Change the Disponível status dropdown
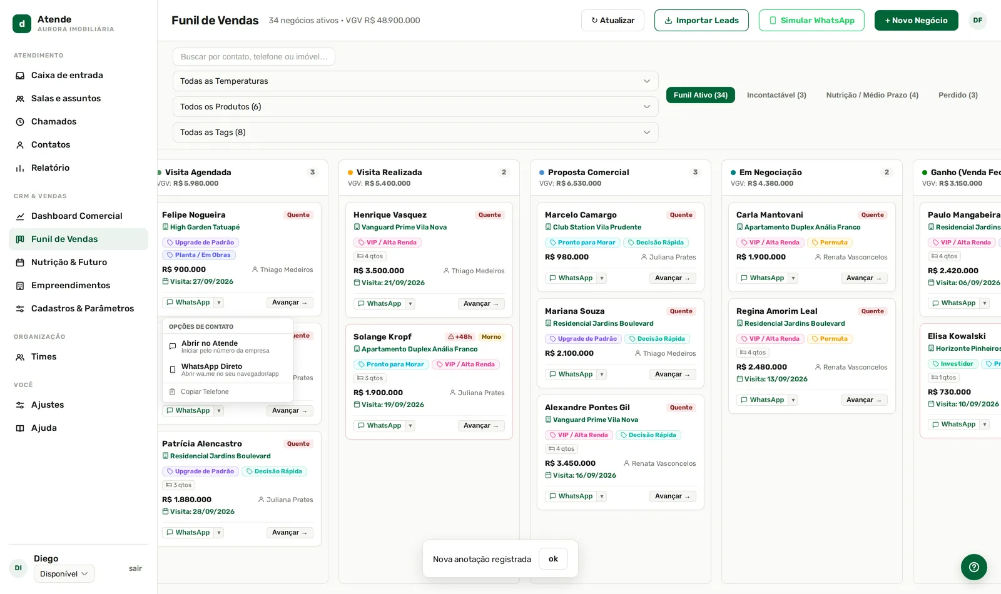The height and width of the screenshot is (594, 1001). point(64,574)
